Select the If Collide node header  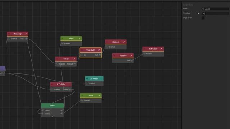61,85
